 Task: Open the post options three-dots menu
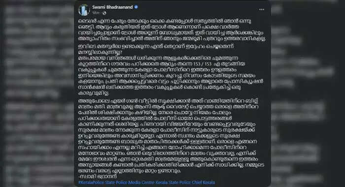pyautogui.click(x=261, y=9)
